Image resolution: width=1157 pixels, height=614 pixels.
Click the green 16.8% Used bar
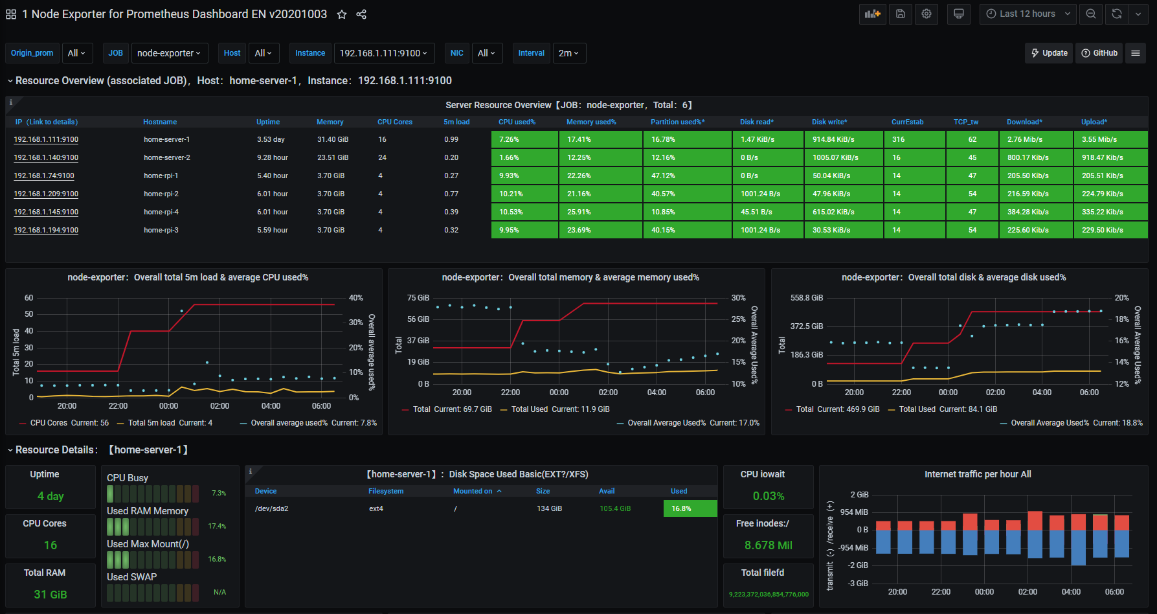coord(690,508)
